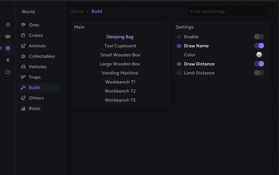Toggle the Enable switch on
The width and height of the screenshot is (279, 175).
(x=259, y=37)
